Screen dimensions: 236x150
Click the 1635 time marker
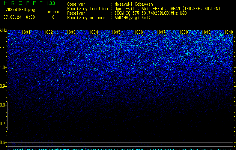pos(116,32)
